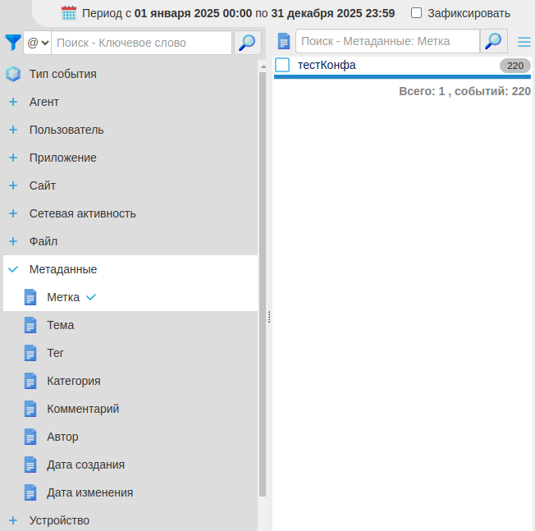Enable the Зафиксировать checkbox

tap(417, 13)
